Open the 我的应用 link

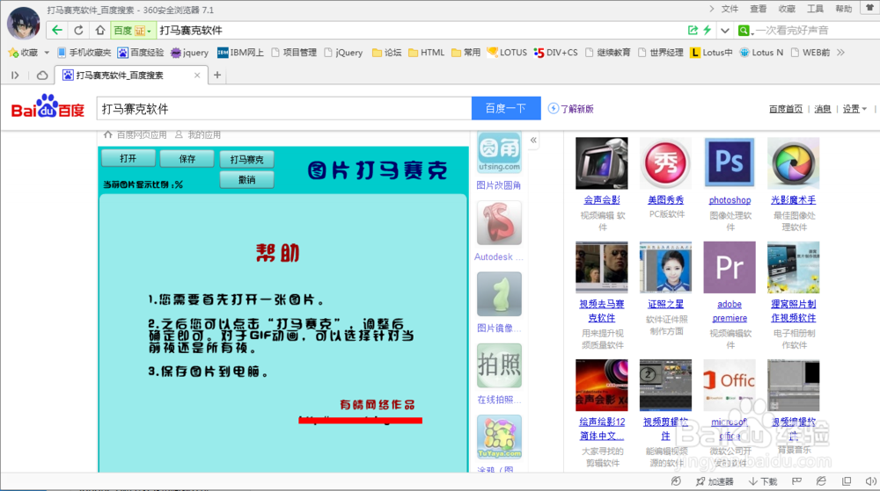(x=197, y=135)
